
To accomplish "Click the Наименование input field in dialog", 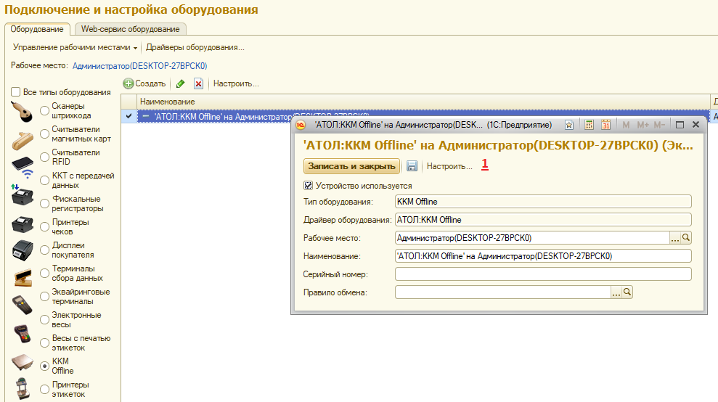I will coord(543,256).
